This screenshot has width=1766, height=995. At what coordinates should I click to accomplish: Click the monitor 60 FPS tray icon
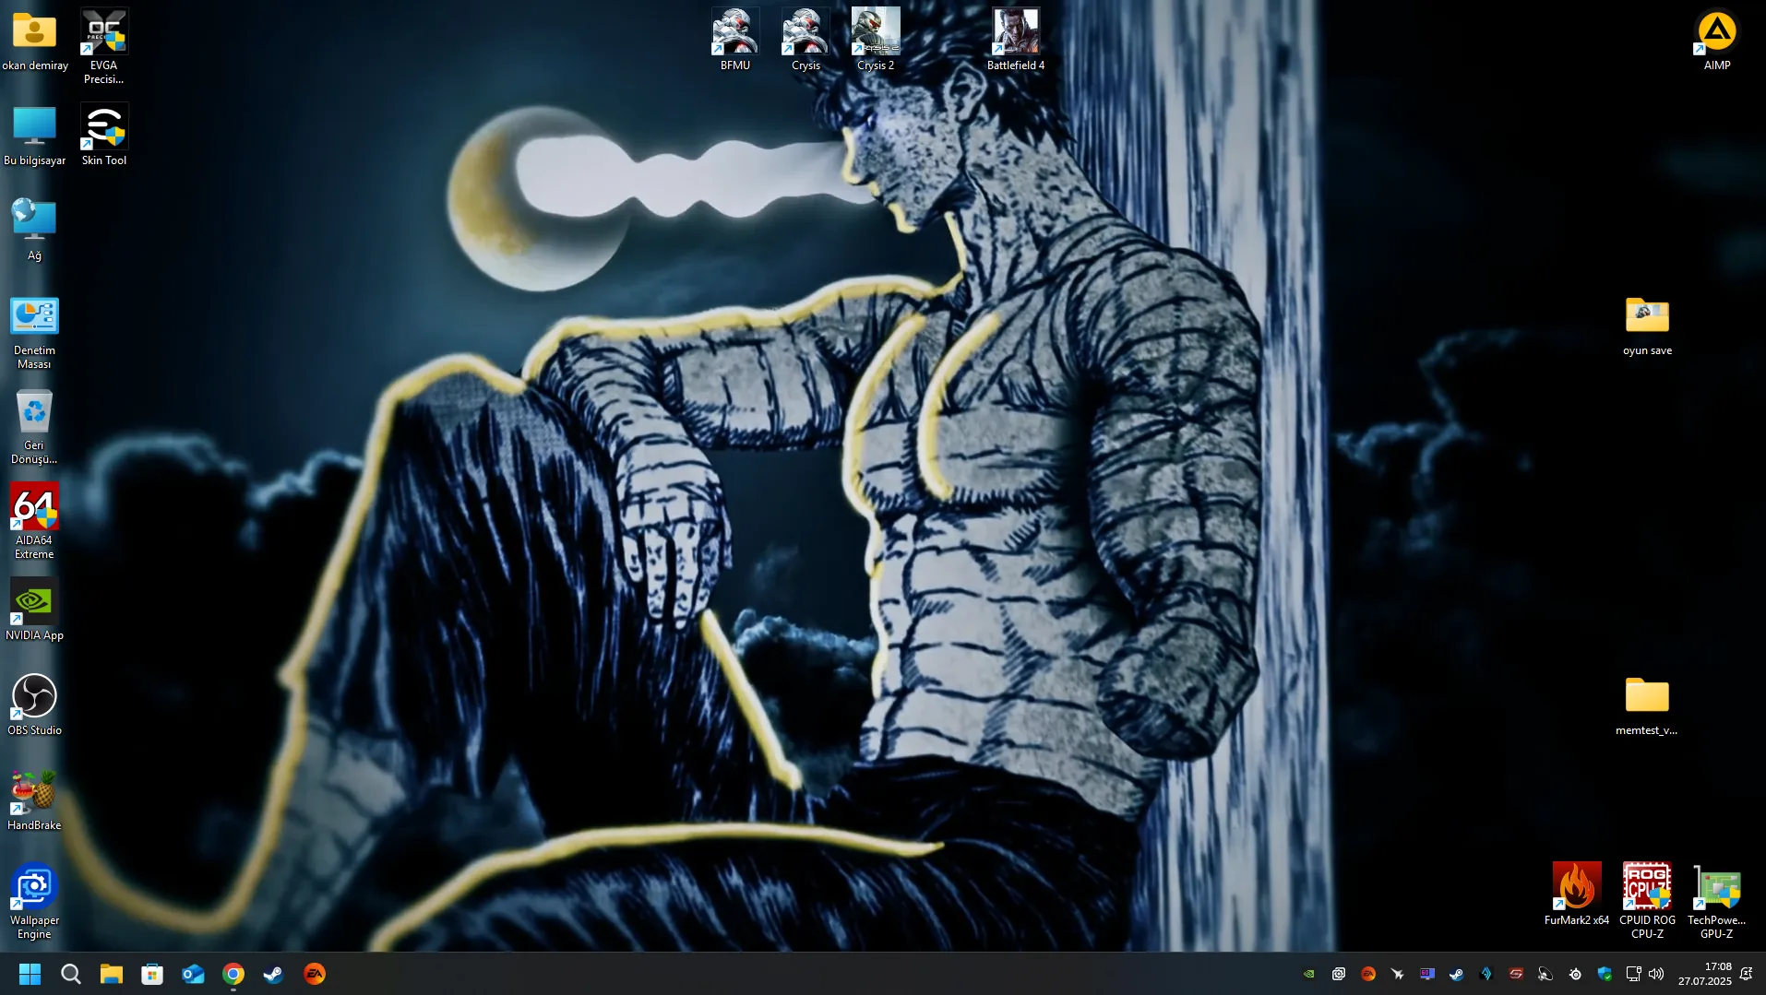pyautogui.click(x=1427, y=974)
